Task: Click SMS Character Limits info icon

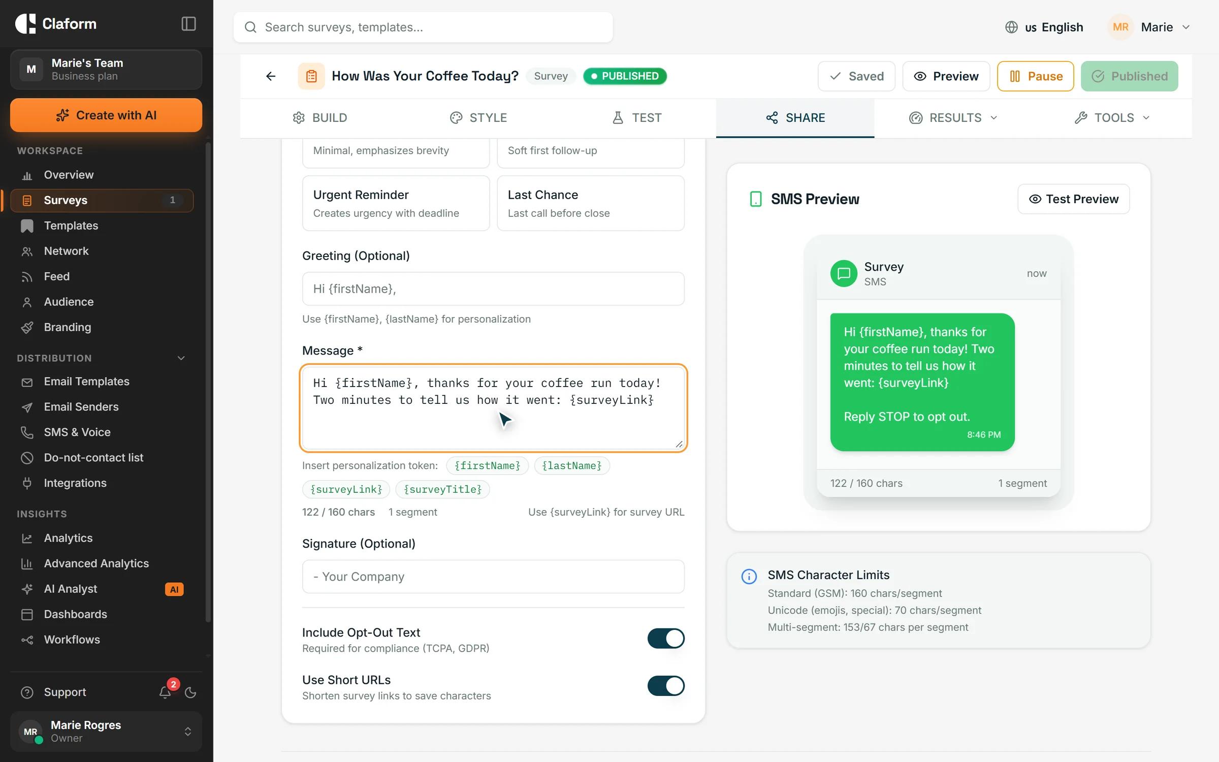Action: (x=749, y=577)
